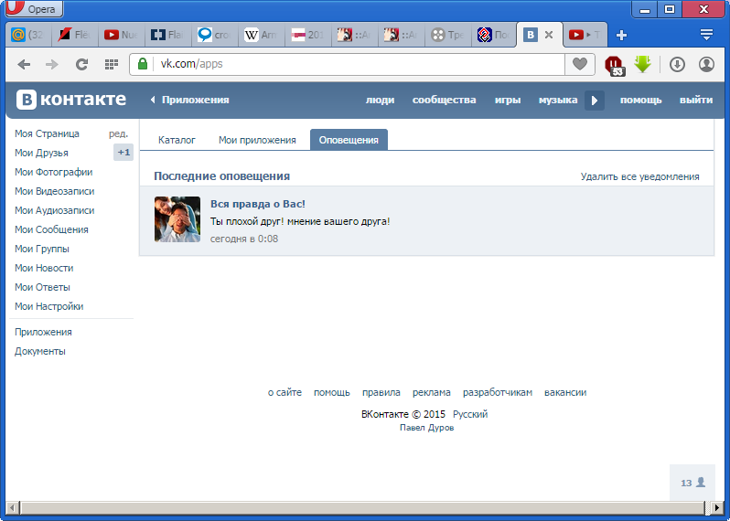This screenshot has height=521, width=730.
Task: Click the vk.com/apps address field
Action: (347, 64)
